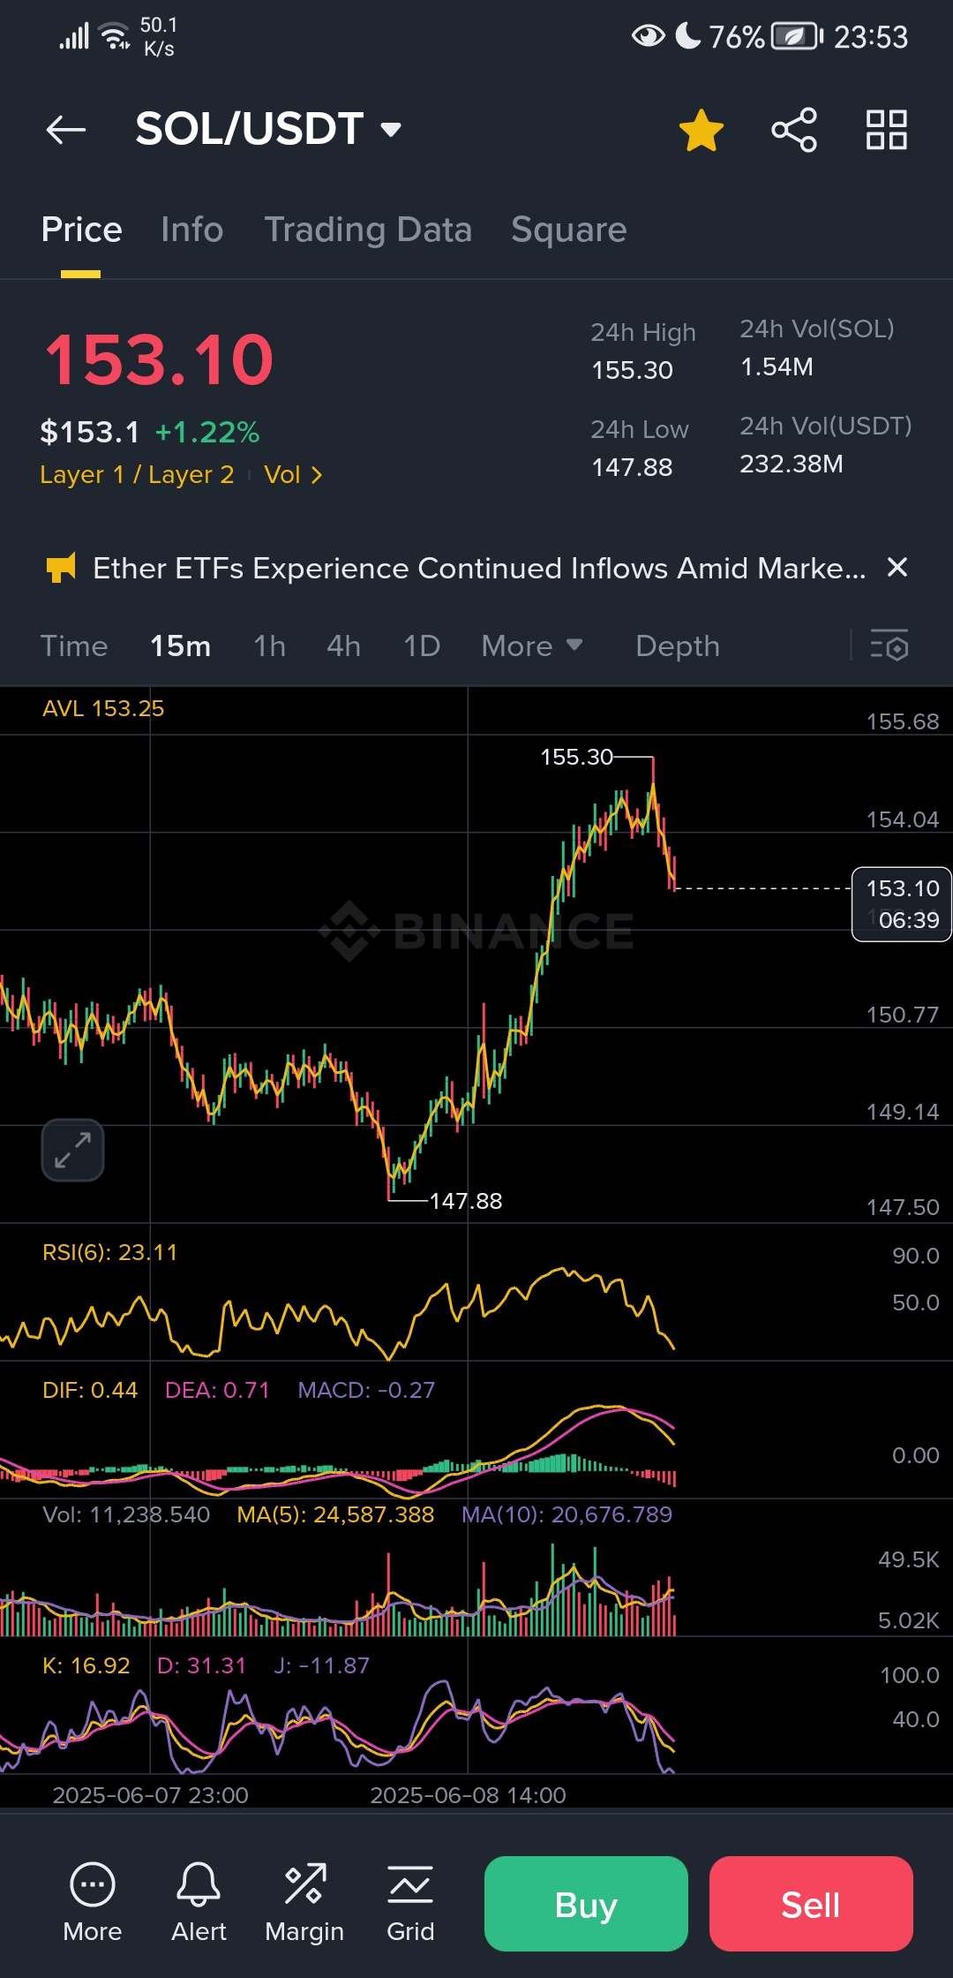Screen dimensions: 953x1978
Task: Tap the RSI(6): 23.11 indicator label
Action: (109, 1252)
